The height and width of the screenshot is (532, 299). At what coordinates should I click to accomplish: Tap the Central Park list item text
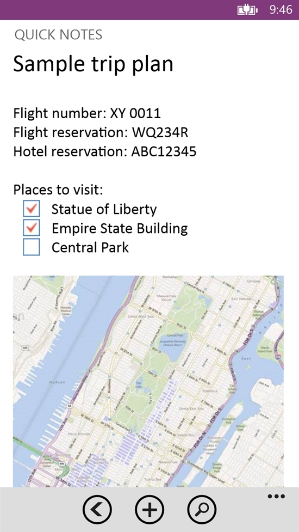click(x=90, y=247)
